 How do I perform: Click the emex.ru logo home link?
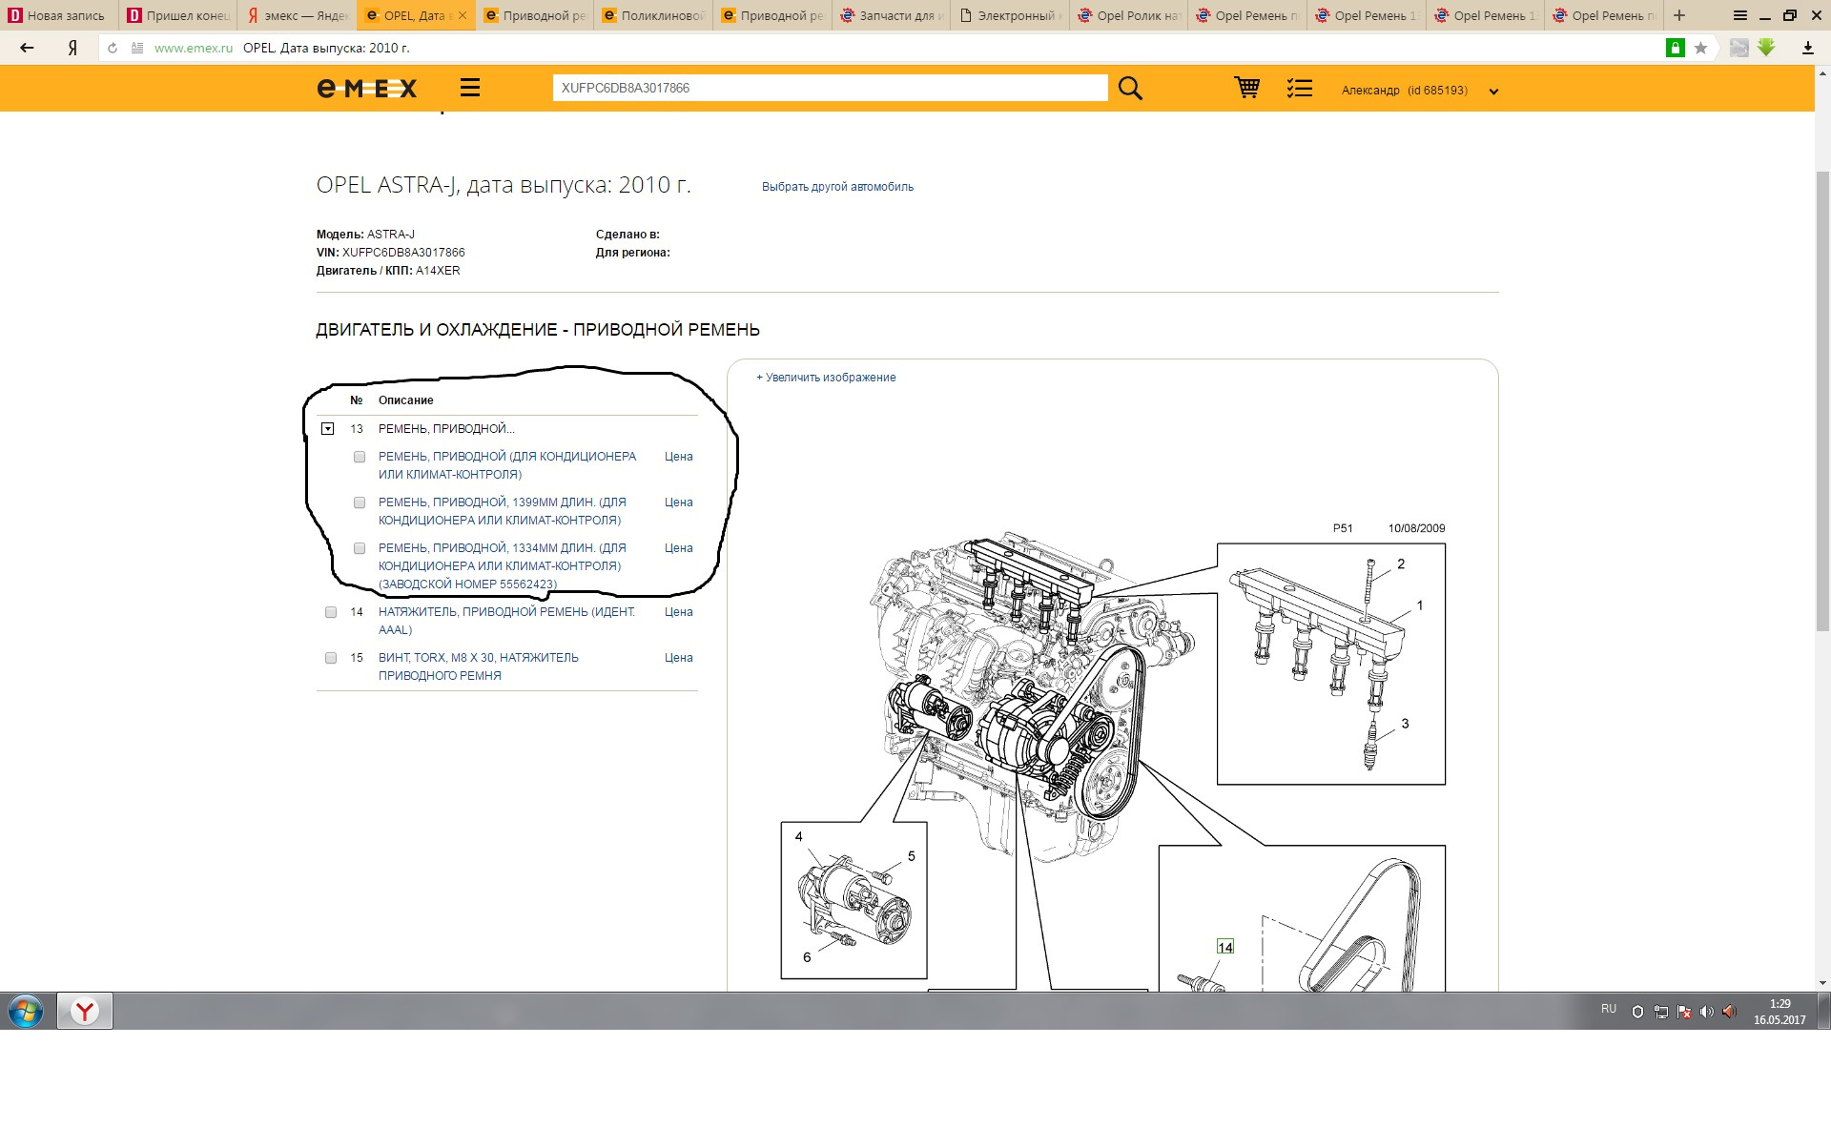coord(368,89)
